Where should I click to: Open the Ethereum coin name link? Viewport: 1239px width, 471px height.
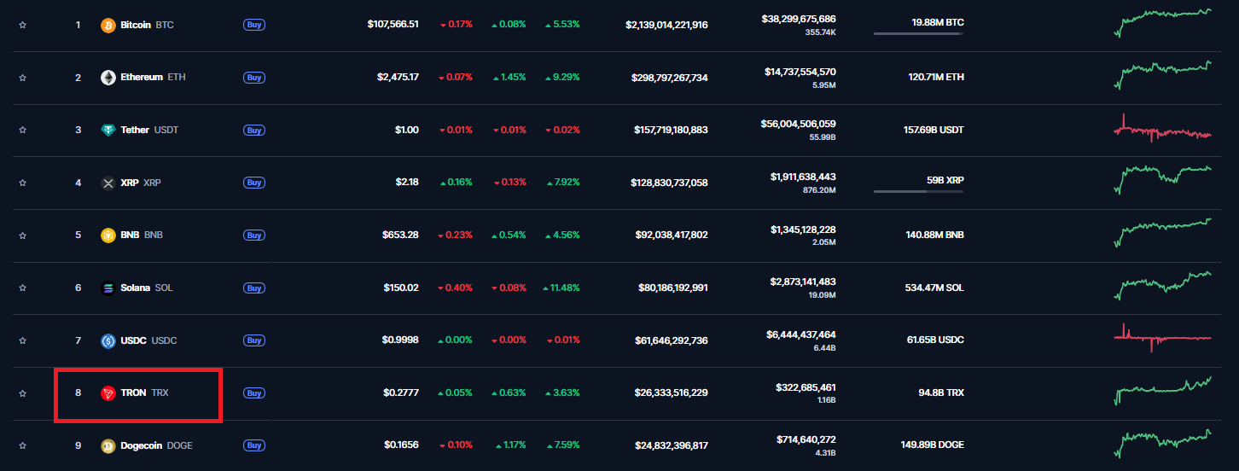tap(141, 78)
